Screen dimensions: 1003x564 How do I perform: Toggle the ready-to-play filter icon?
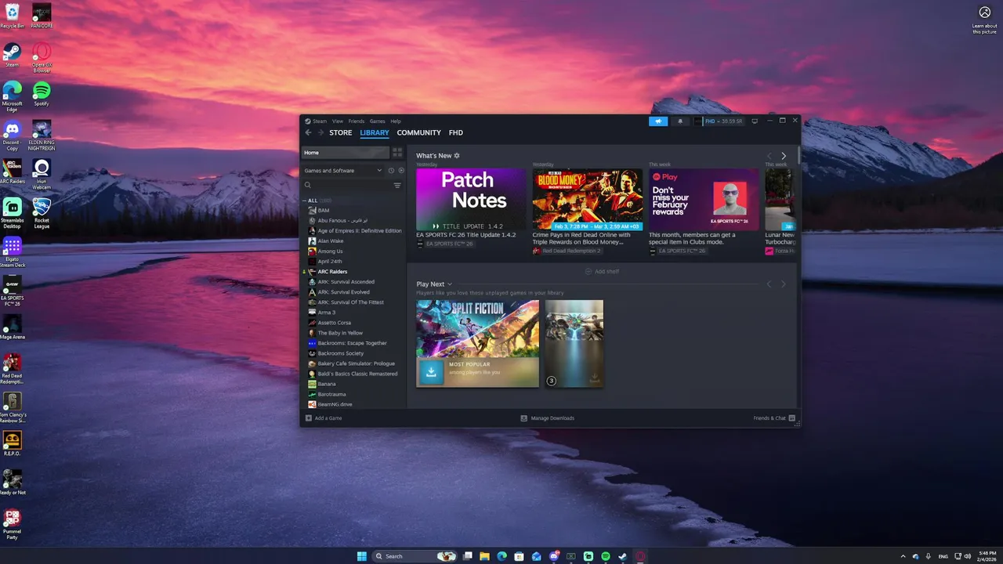point(401,171)
